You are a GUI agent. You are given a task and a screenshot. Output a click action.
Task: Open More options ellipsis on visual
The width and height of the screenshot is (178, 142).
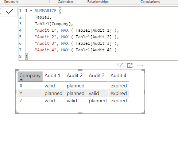(140, 65)
